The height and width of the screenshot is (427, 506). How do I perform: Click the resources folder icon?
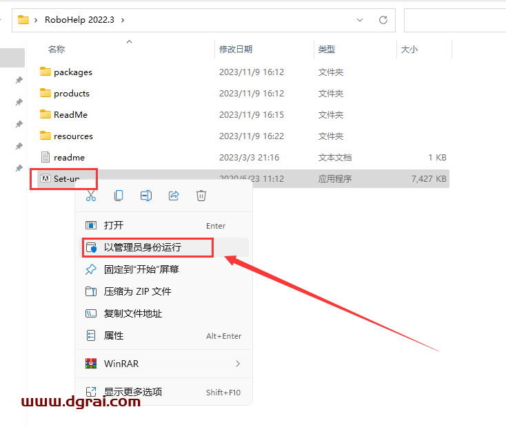(x=45, y=136)
